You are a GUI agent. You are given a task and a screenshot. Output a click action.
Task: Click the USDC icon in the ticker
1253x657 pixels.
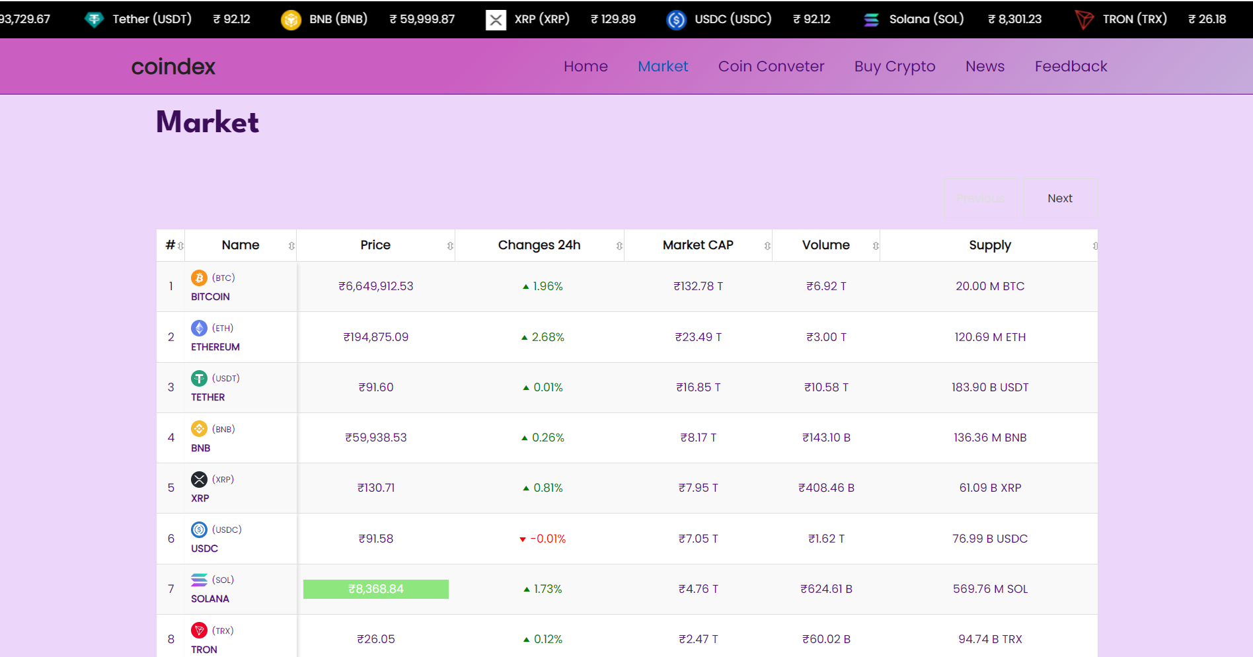pos(676,20)
